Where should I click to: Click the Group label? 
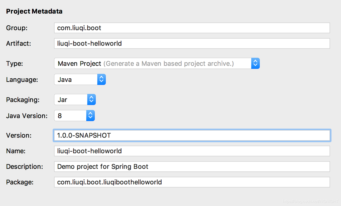(x=17, y=28)
